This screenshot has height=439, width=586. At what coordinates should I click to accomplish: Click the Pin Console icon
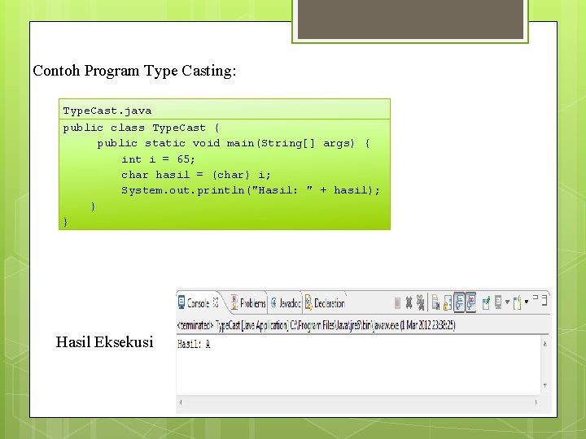(x=486, y=302)
